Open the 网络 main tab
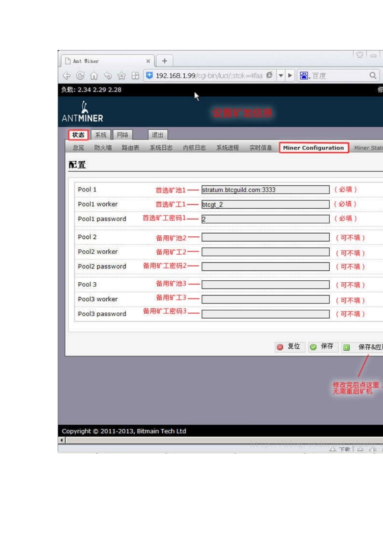 [x=123, y=135]
